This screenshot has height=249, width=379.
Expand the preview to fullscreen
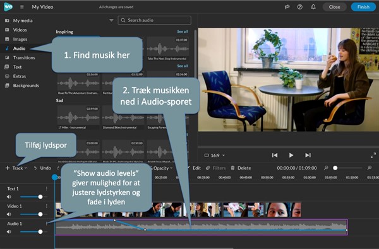(373, 155)
